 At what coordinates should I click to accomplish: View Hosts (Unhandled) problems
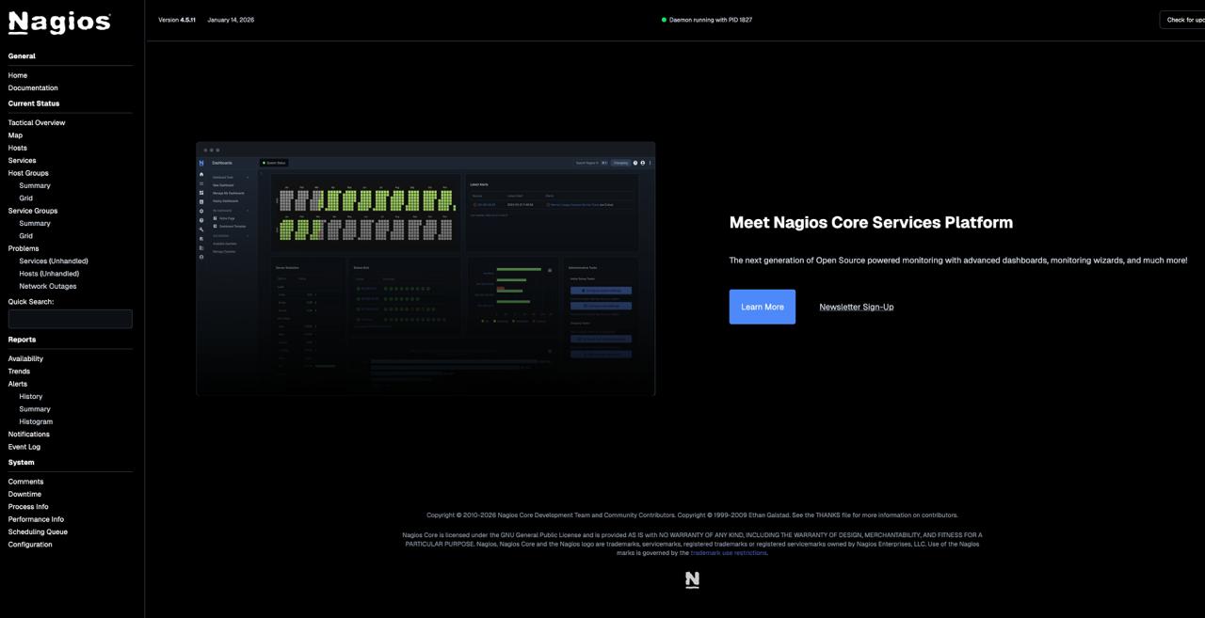point(49,274)
